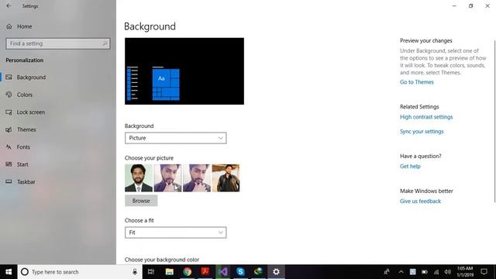Image resolution: width=496 pixels, height=279 pixels.
Task: Open Visual Studio from the taskbar
Action: pos(222,272)
